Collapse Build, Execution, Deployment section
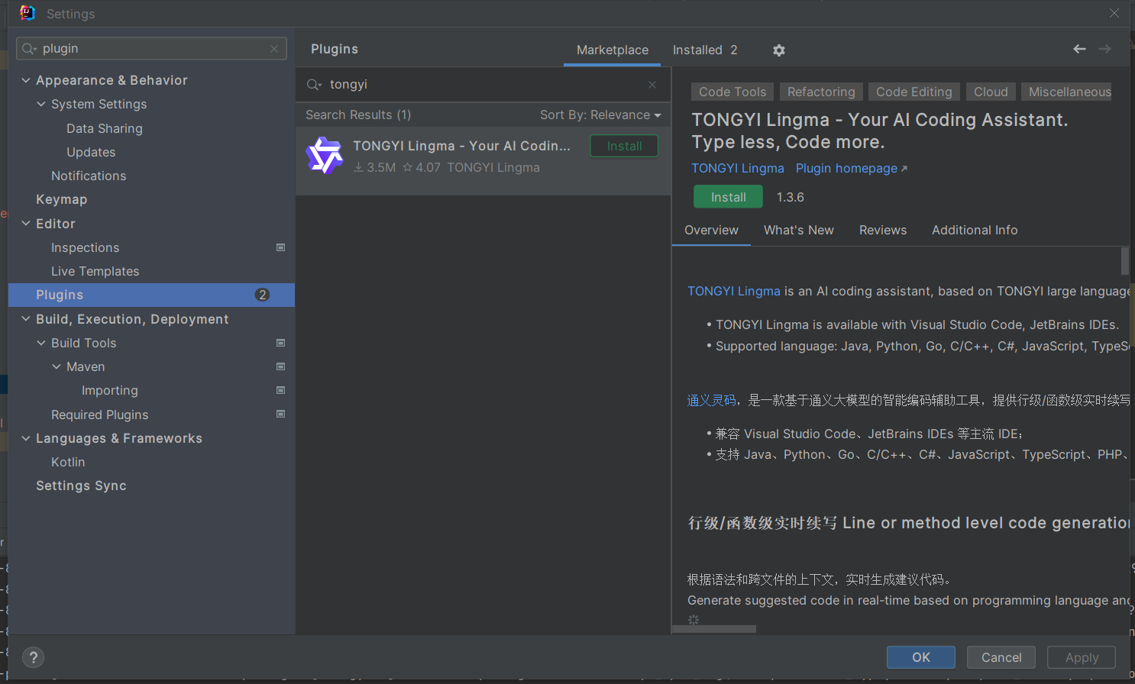 (26, 319)
